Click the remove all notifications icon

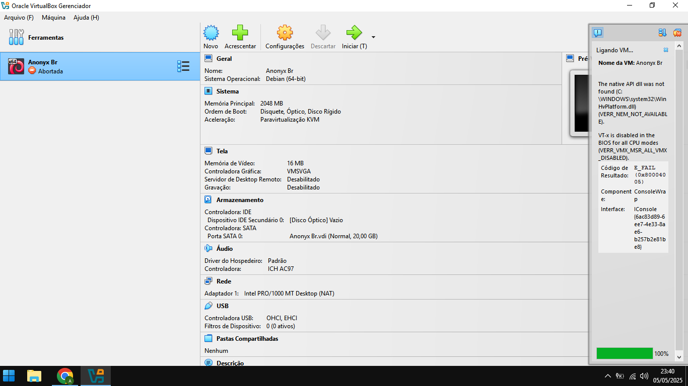click(677, 33)
